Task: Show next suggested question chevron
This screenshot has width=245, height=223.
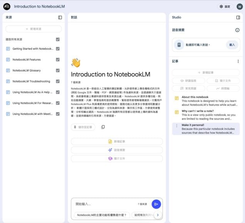Action: pyautogui.click(x=158, y=215)
